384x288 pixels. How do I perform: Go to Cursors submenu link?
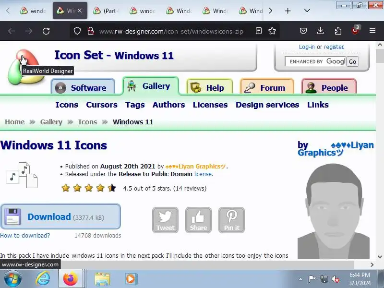pos(102,105)
